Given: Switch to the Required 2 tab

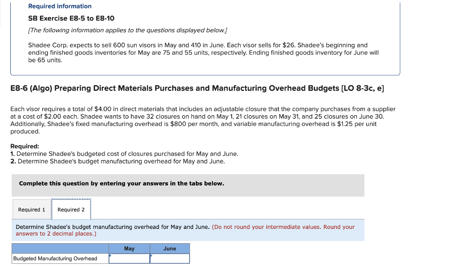Looking at the screenshot, I should [x=71, y=209].
